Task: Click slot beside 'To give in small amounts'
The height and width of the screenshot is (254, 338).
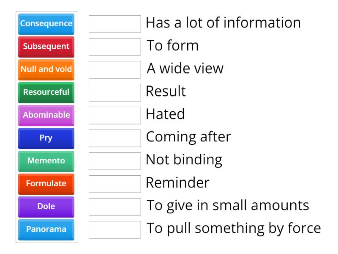Action: click(115, 207)
